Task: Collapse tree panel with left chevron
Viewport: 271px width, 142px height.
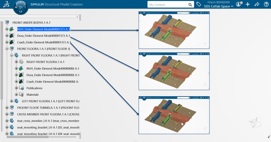Action: pos(77,16)
